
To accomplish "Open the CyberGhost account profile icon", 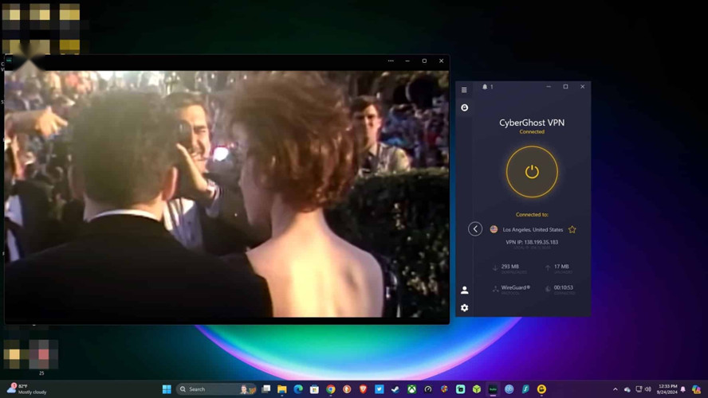I will point(465,291).
